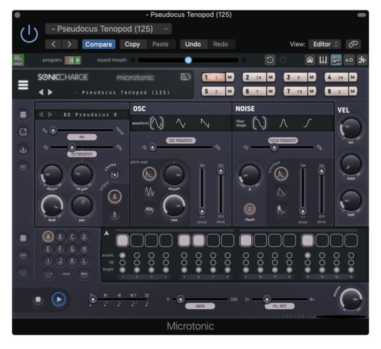Toggle the choke button
Screen dimensions: 381x349
(114, 174)
